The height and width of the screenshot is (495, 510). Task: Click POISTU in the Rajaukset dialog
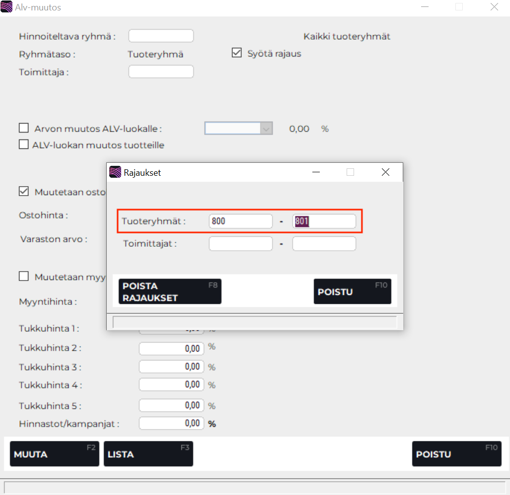coord(352,291)
